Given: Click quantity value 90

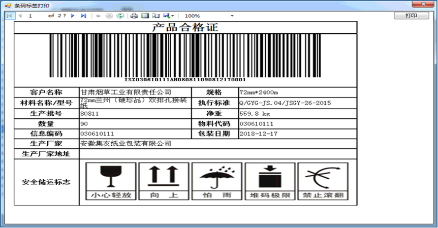Looking at the screenshot, I should click(84, 123).
